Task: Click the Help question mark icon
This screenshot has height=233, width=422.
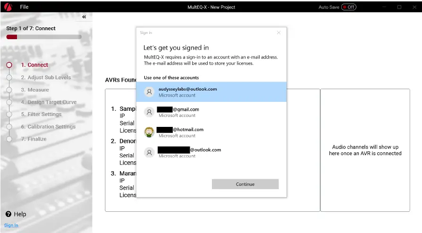Action: tap(8, 214)
